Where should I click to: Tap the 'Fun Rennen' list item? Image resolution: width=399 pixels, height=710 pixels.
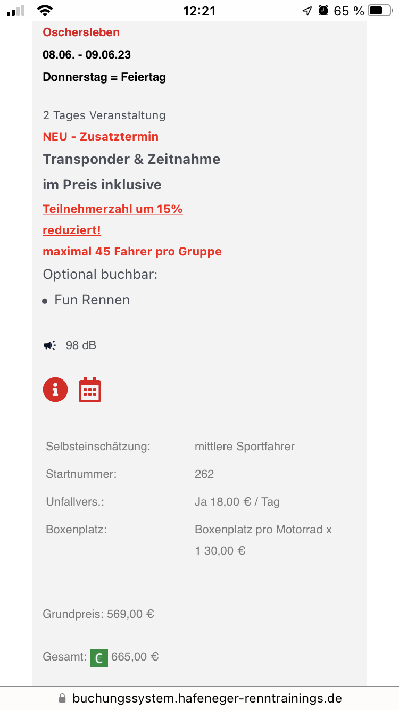click(92, 300)
